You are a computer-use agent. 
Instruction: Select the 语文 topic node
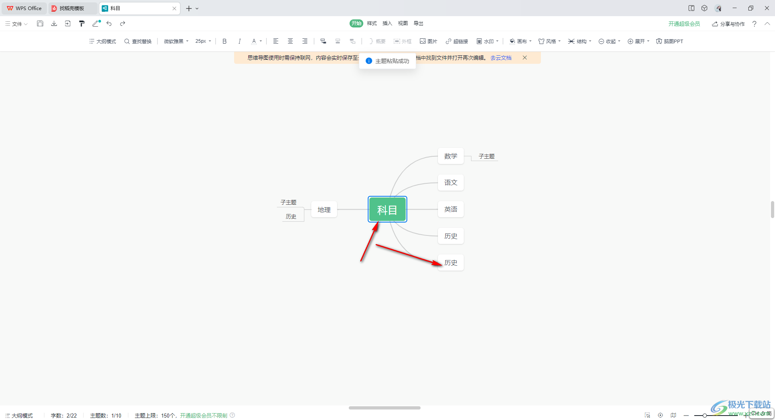[x=450, y=183]
